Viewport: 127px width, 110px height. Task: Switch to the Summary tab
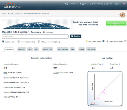pos(9,50)
